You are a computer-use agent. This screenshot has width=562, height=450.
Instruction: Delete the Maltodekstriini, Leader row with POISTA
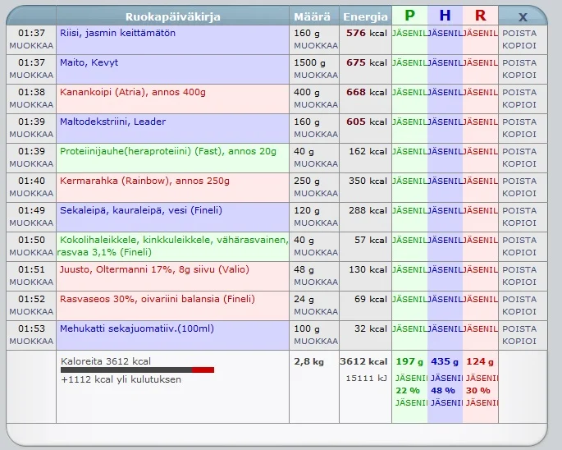(519, 122)
